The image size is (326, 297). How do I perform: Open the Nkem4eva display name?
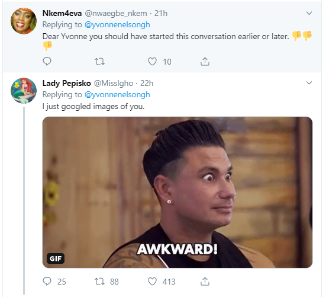62,13
